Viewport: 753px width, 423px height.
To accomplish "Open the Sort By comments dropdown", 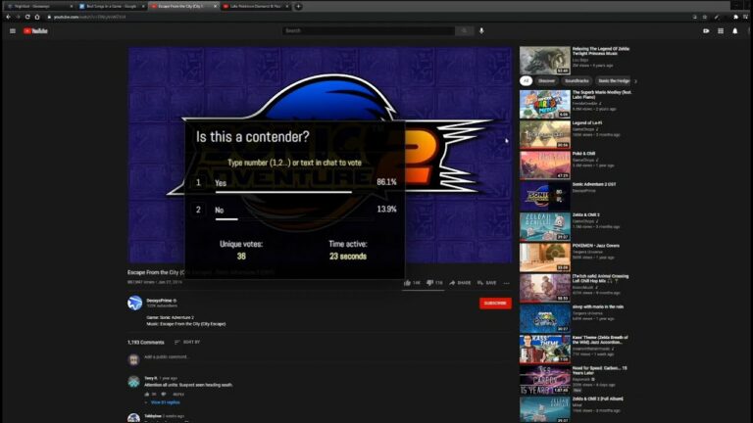I will point(186,342).
